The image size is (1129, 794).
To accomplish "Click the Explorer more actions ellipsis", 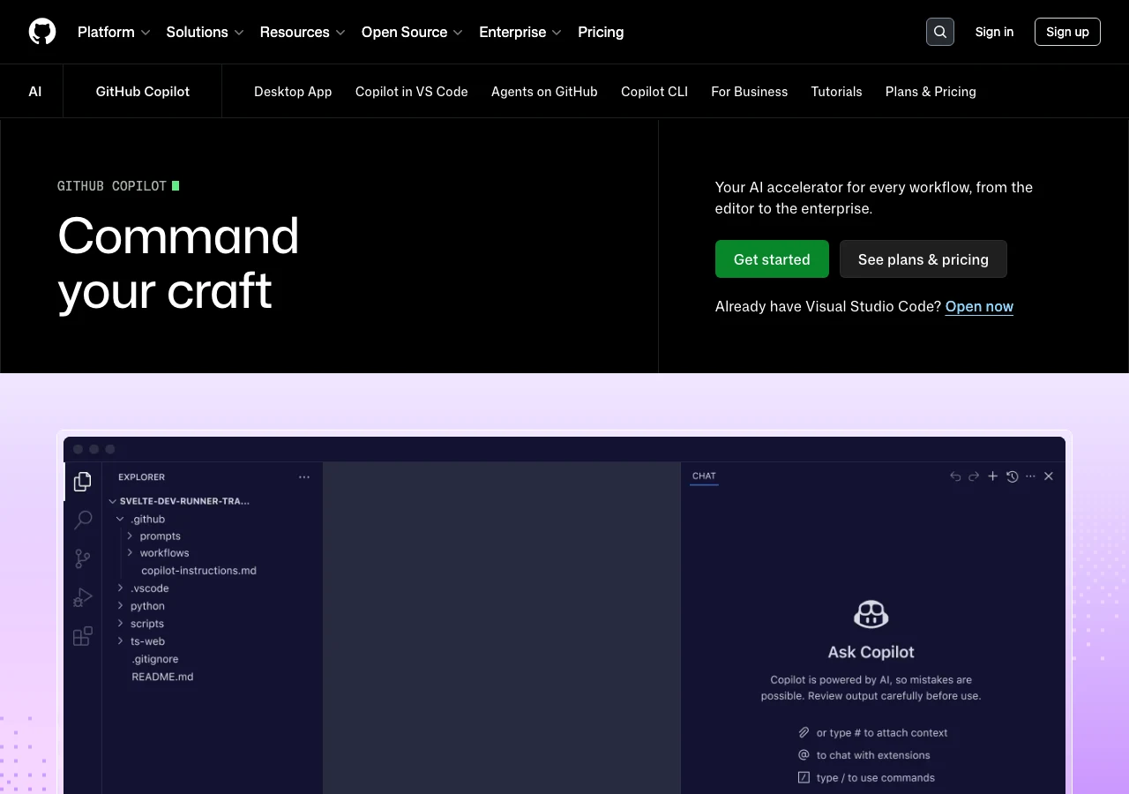I will (304, 477).
